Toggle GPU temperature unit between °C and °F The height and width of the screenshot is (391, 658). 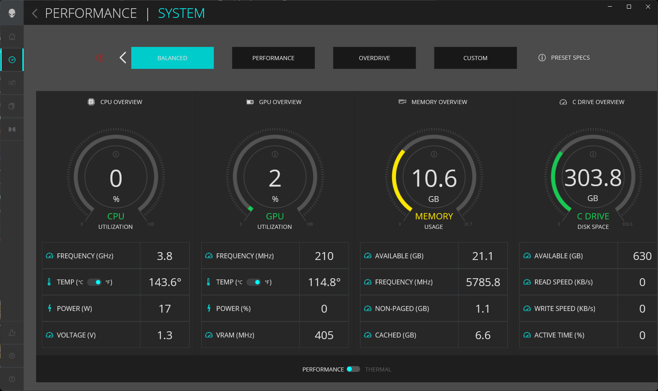tap(253, 282)
